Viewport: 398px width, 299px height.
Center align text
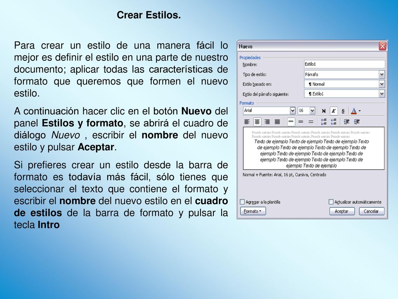[257, 122]
